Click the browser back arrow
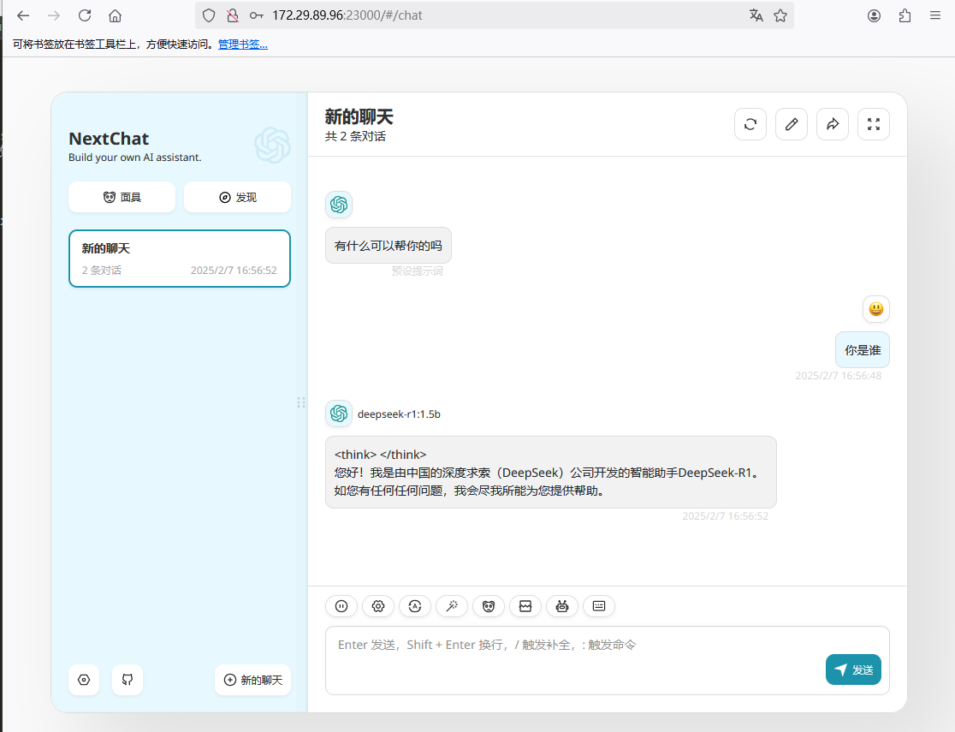Screen dimensions: 955x732 (x=23, y=16)
